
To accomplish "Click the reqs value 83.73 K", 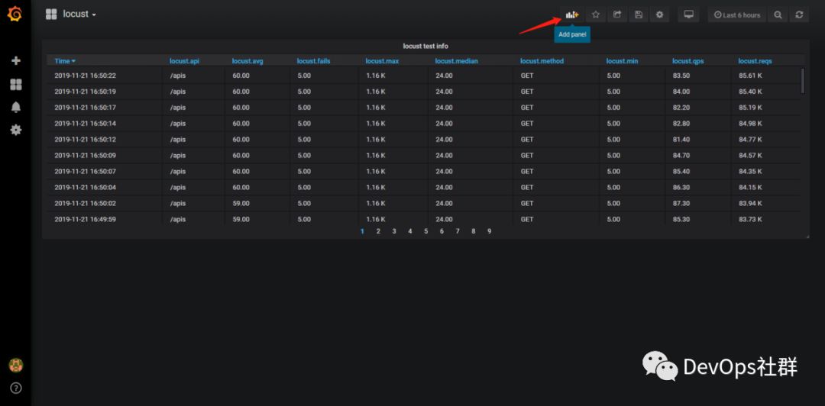I will point(750,219).
